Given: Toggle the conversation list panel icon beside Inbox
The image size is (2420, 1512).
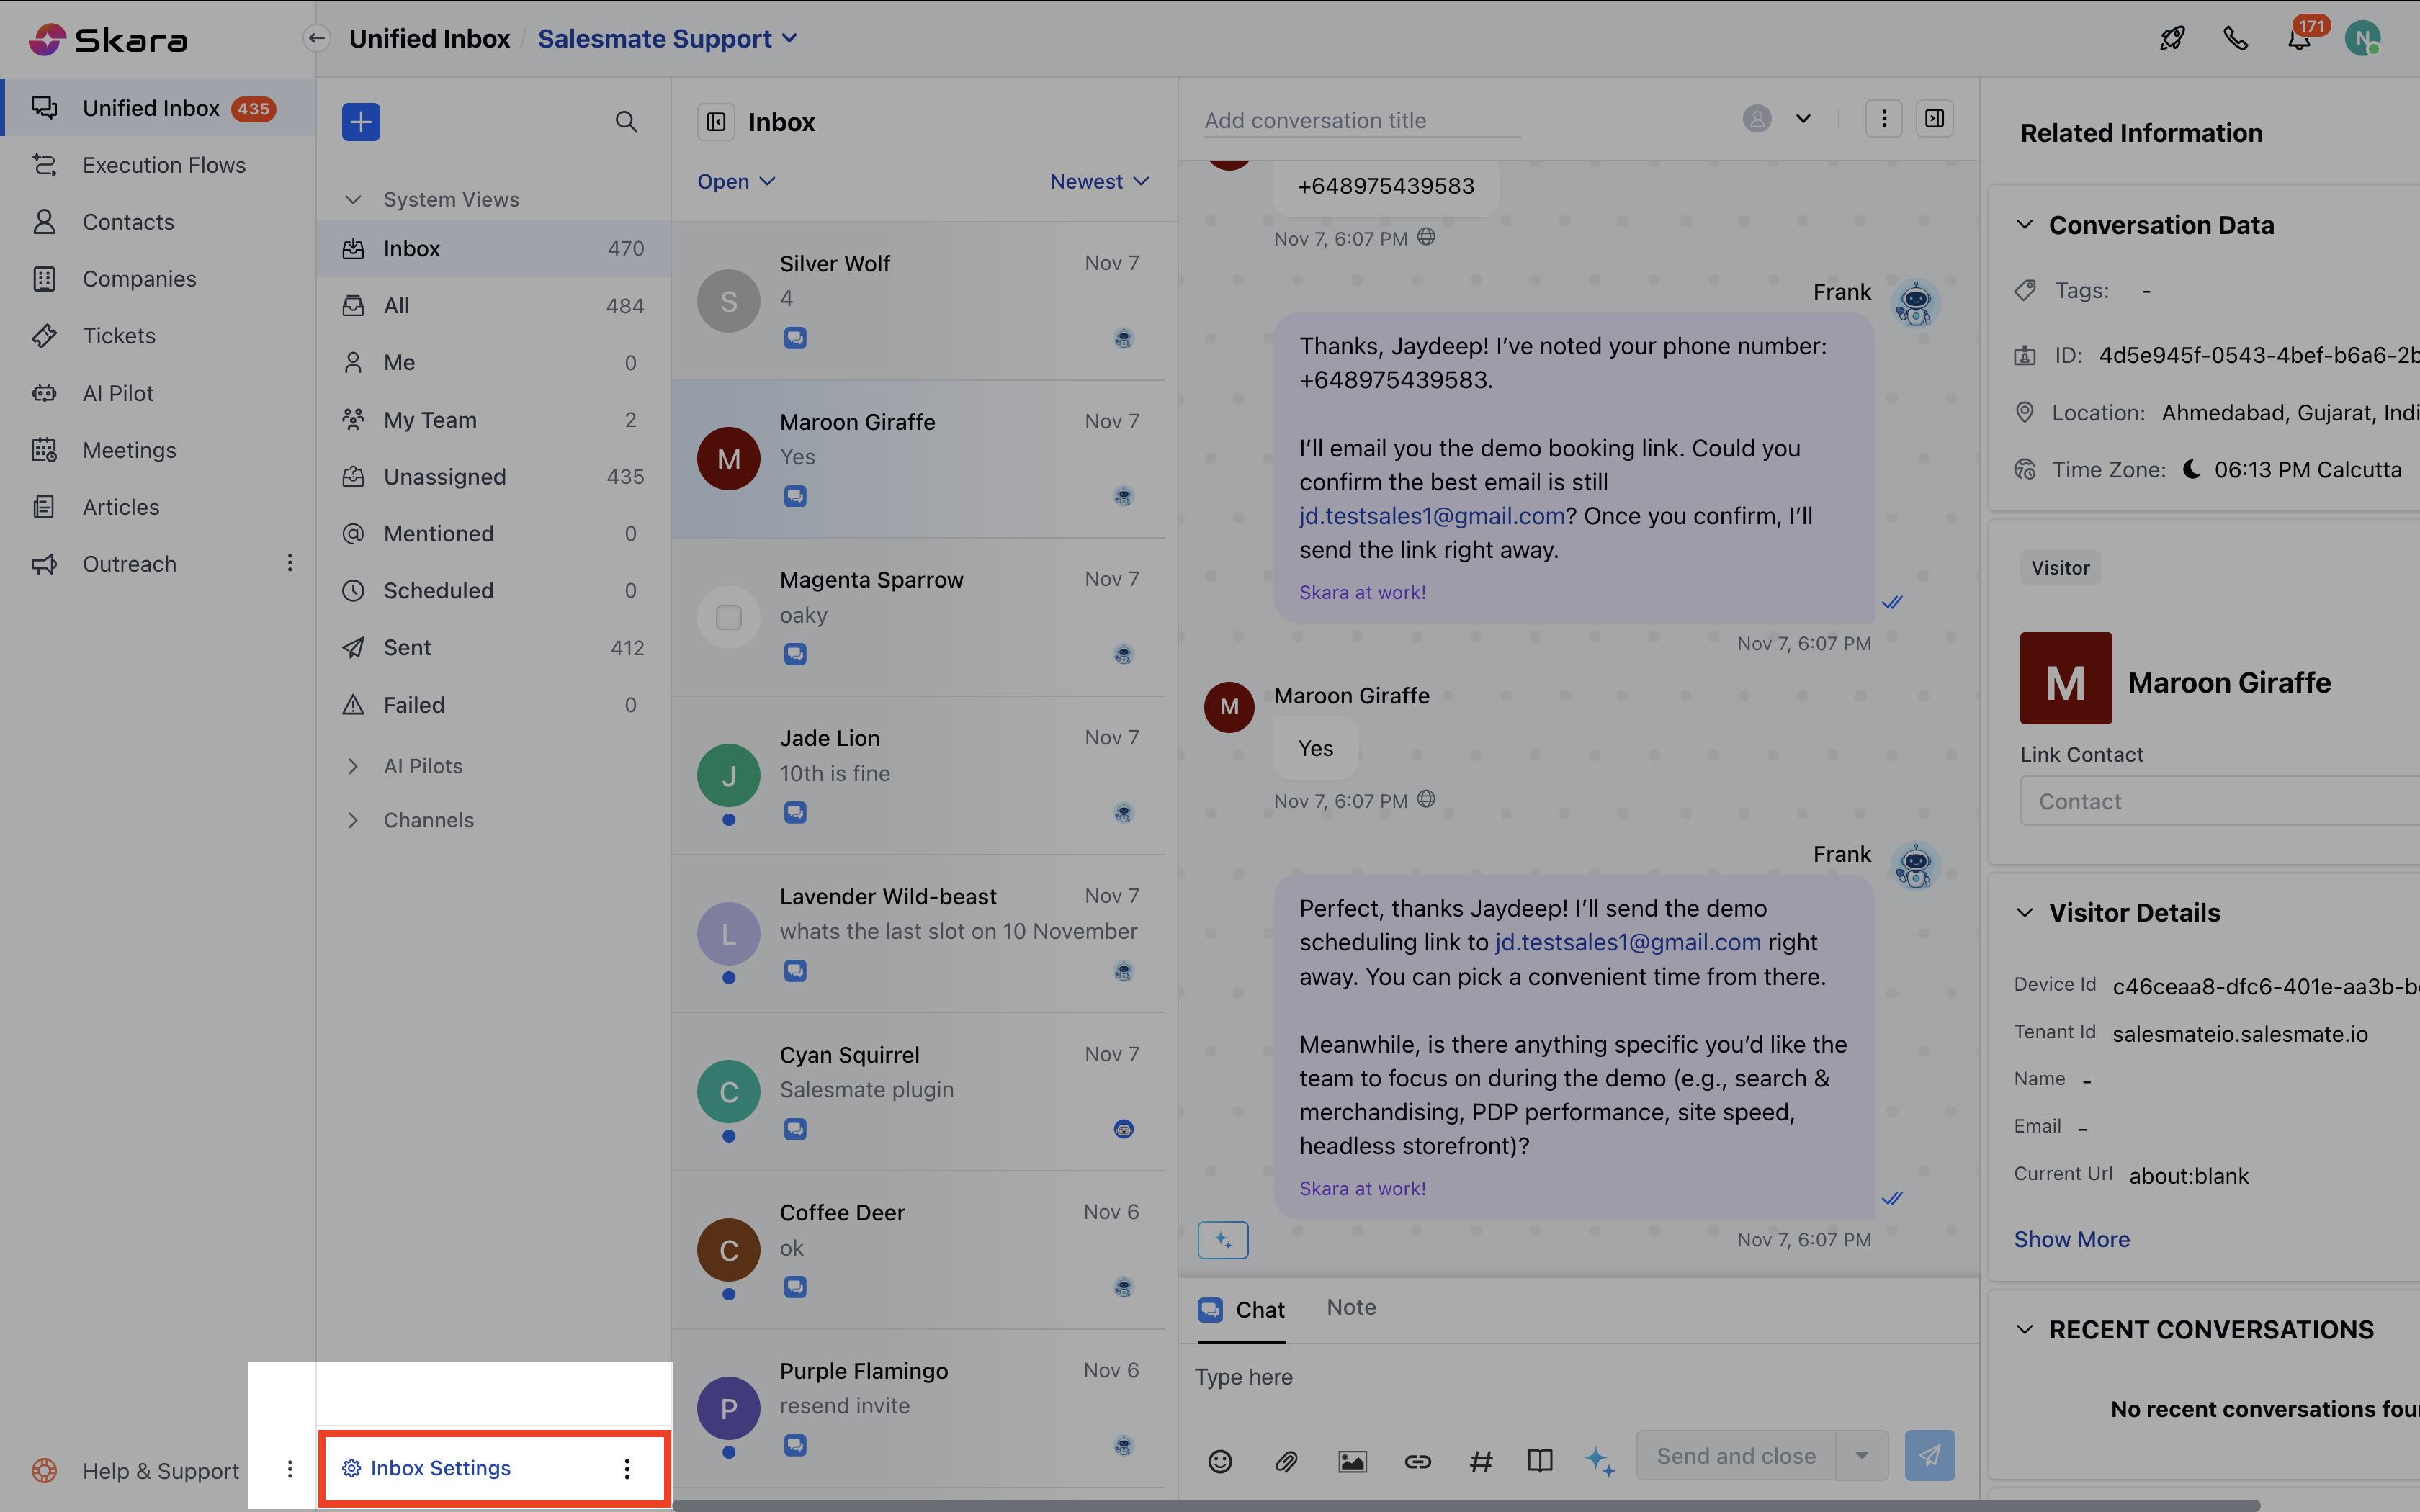Looking at the screenshot, I should tap(716, 122).
